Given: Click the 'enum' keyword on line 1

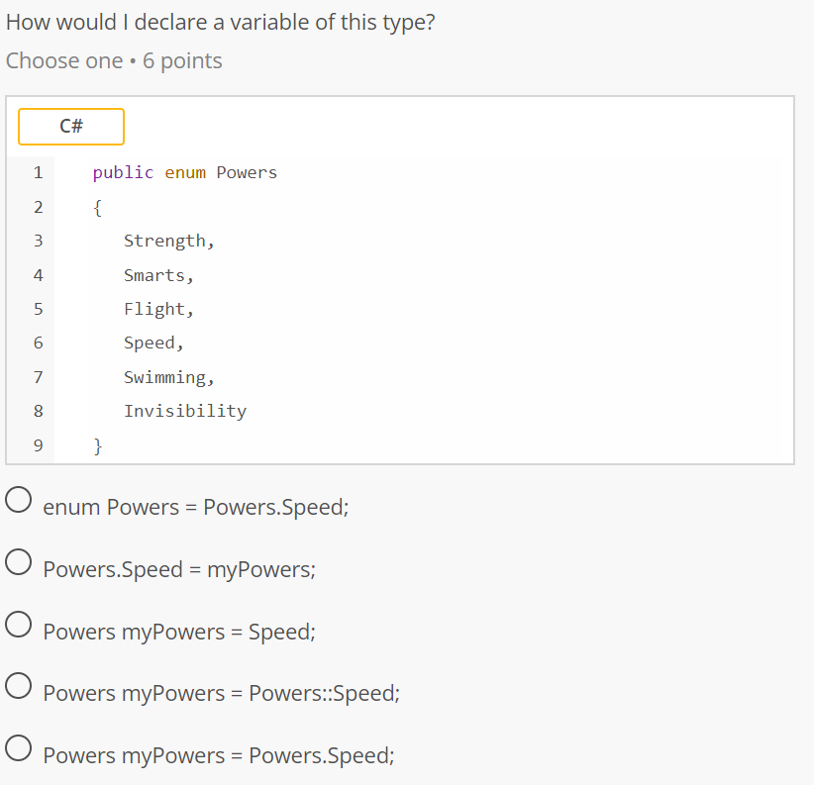Looking at the screenshot, I should point(185,172).
